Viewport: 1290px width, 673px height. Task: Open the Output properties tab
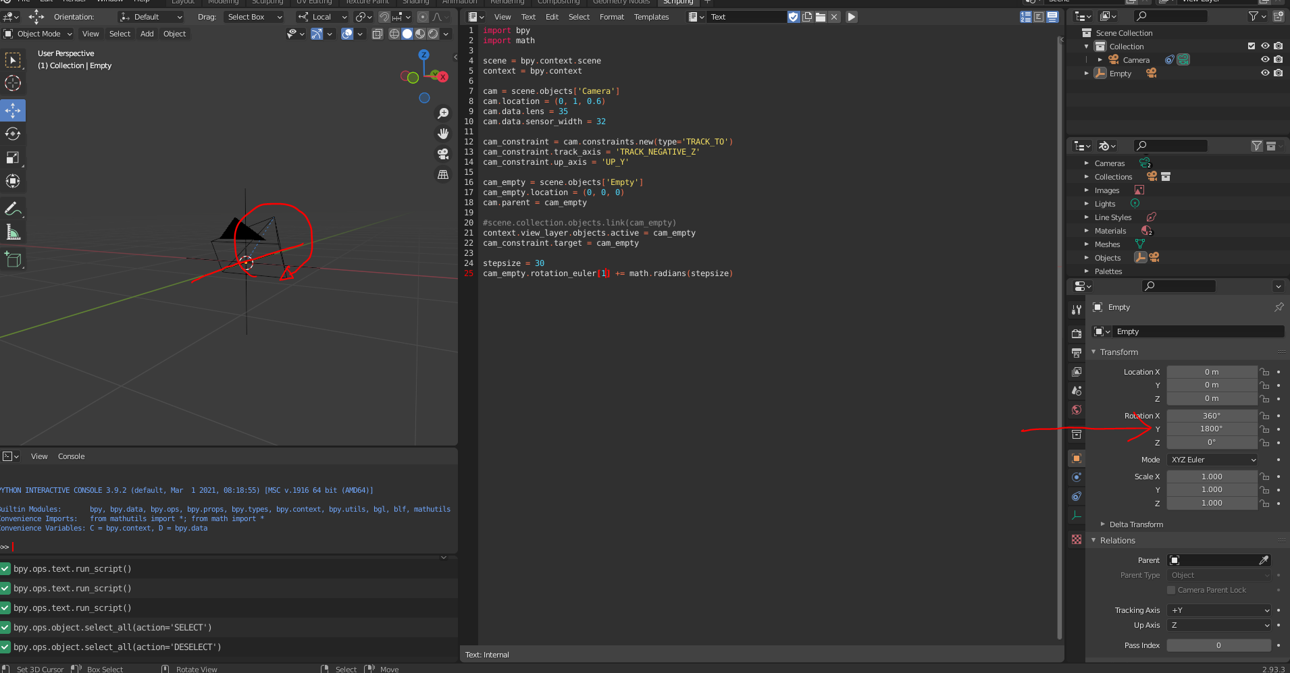pos(1077,352)
